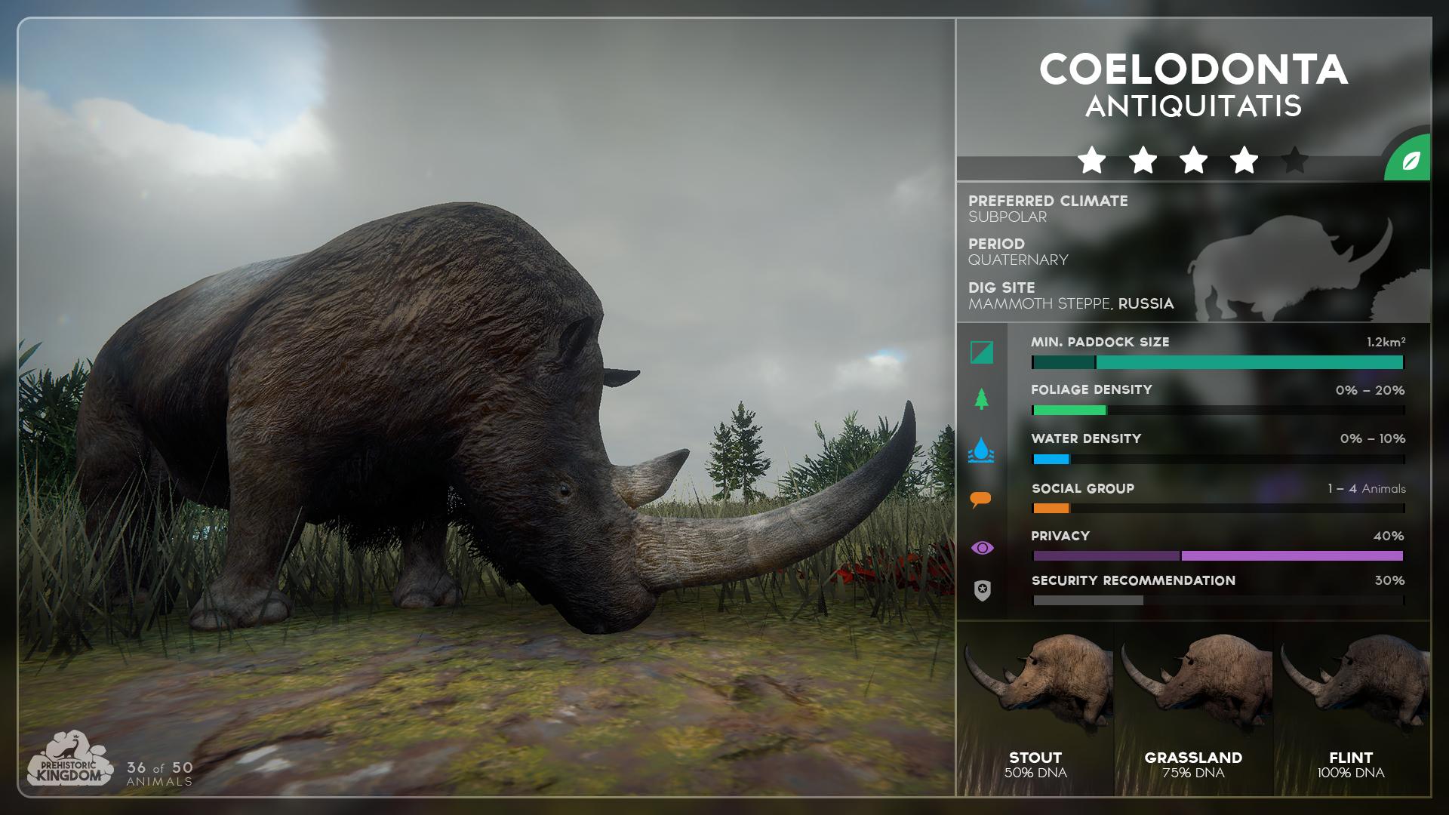Click the social group speech bubble icon
1449x815 pixels.
click(x=980, y=499)
